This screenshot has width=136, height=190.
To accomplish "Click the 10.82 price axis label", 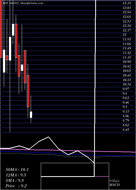I will pos(127,66).
